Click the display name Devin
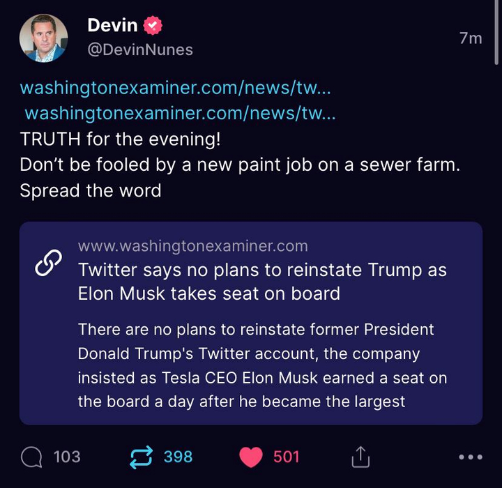 [112, 26]
